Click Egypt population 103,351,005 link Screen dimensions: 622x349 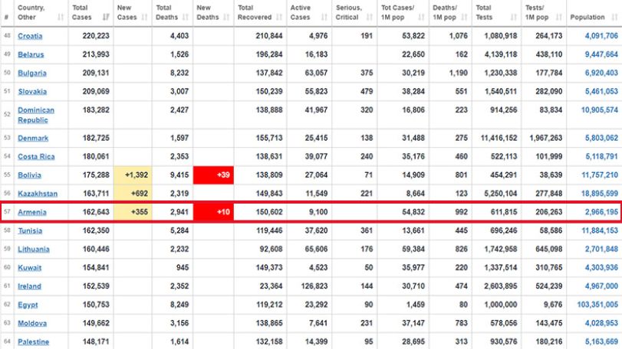tap(597, 305)
